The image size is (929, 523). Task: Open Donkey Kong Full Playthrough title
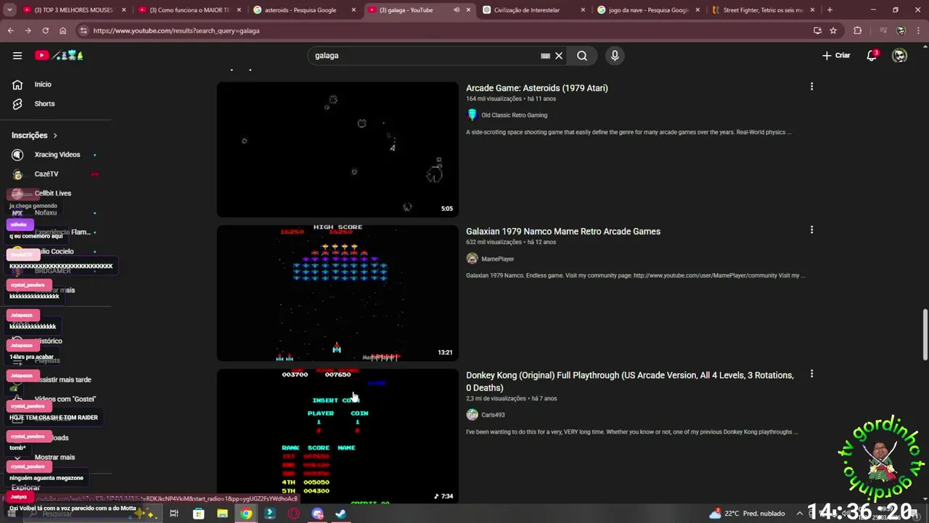630,381
